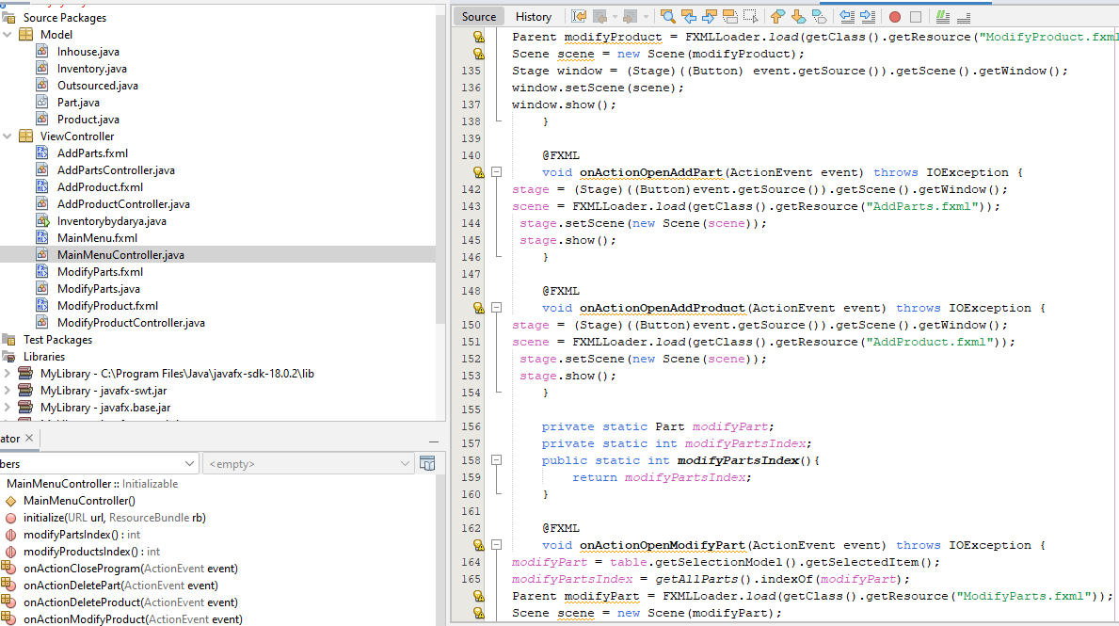Viewport: 1119px width, 626px height.
Task: Fold onActionOpenAddPart method in the gutter
Action: point(497,172)
